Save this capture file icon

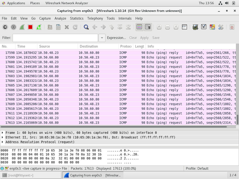58,27
